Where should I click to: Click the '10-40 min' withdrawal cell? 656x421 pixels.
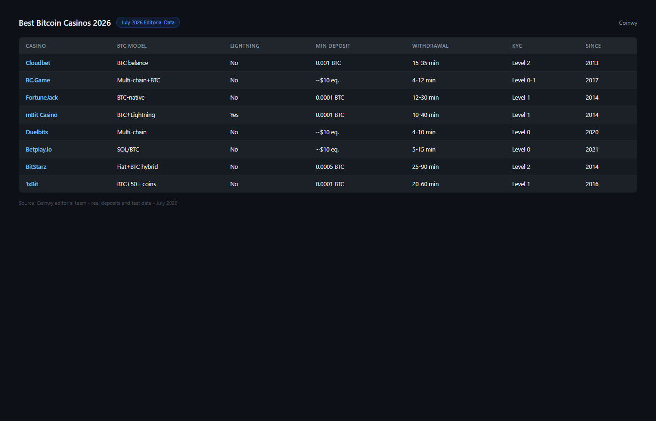[425, 115]
